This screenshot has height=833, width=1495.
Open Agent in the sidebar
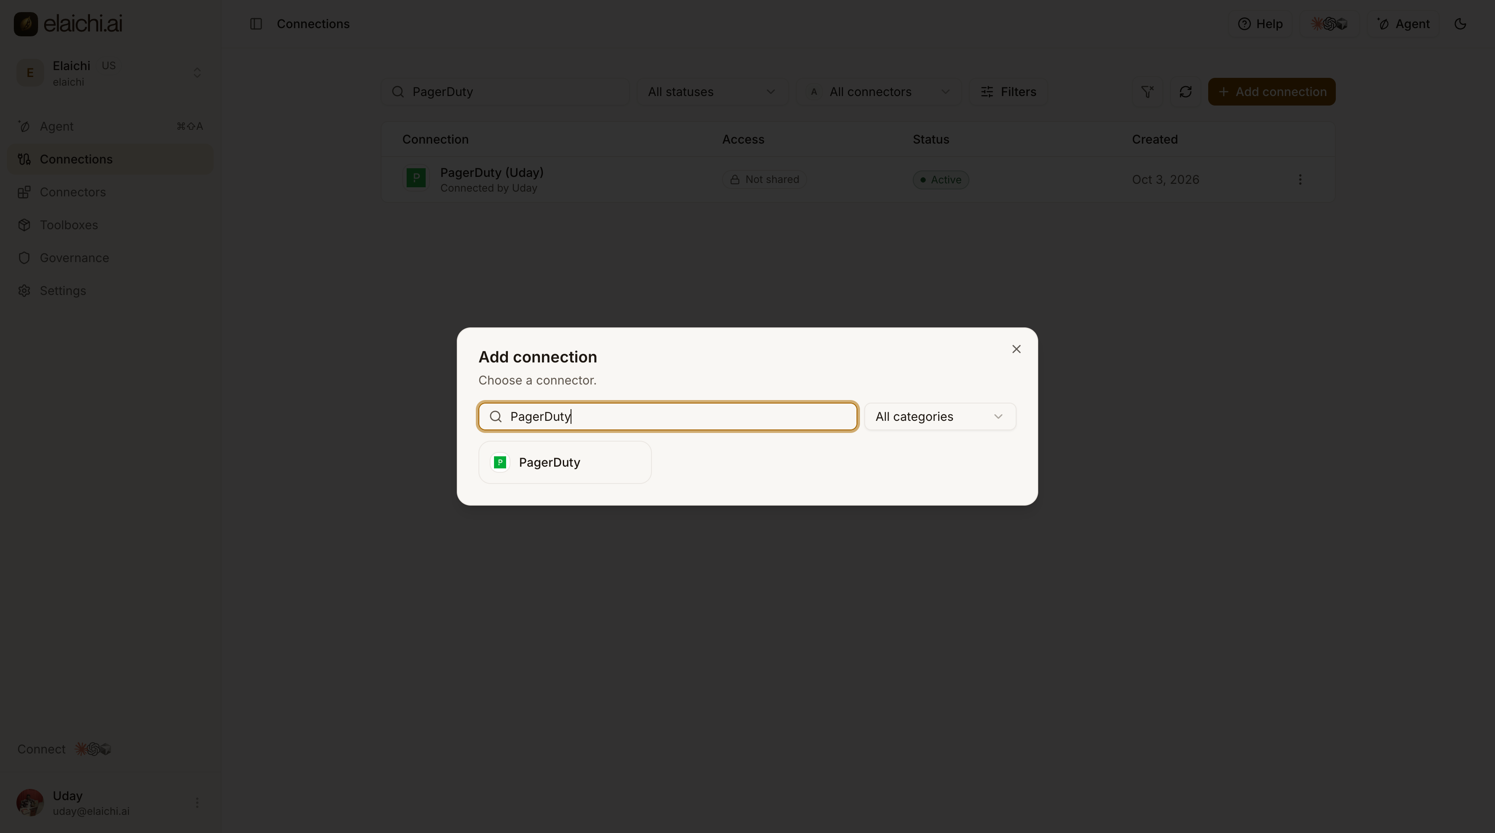(110, 126)
